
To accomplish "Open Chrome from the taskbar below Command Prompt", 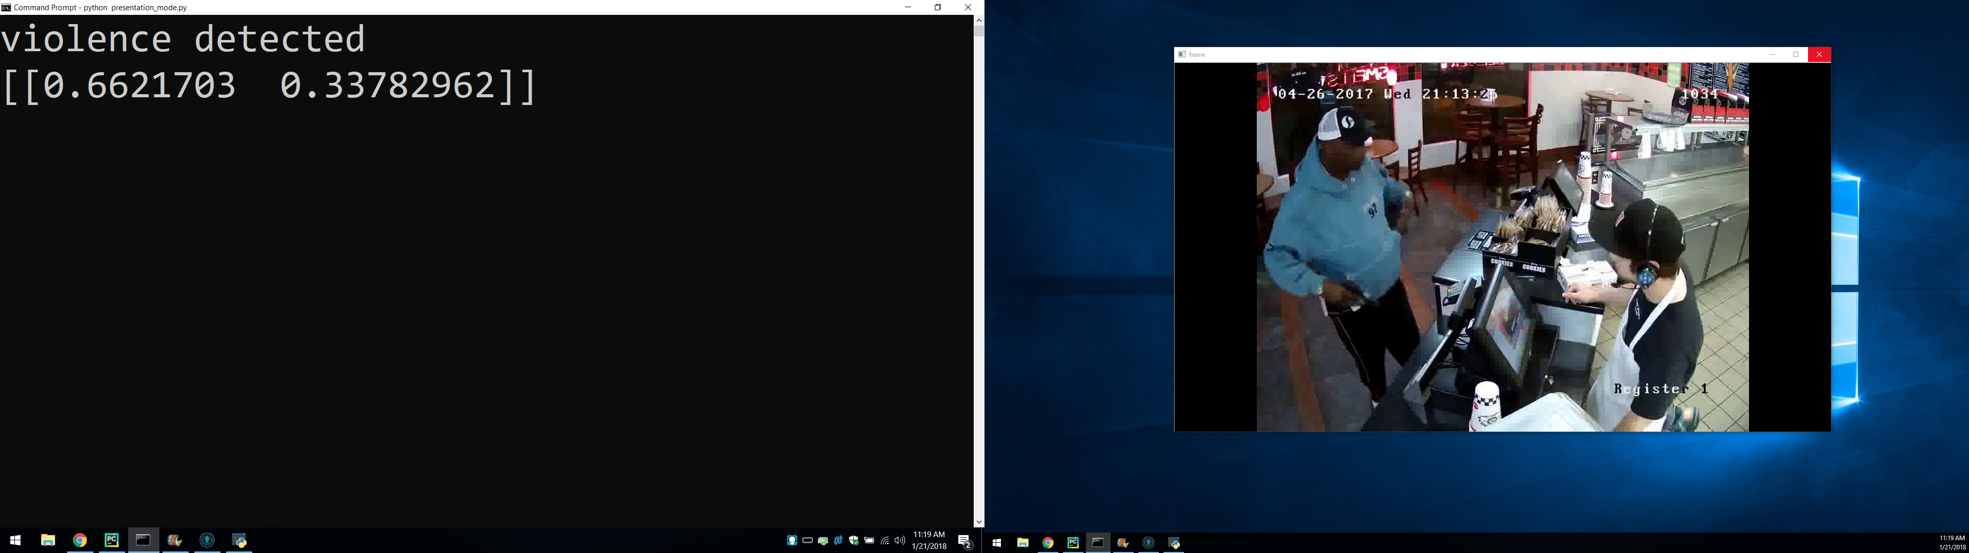I will pos(79,541).
